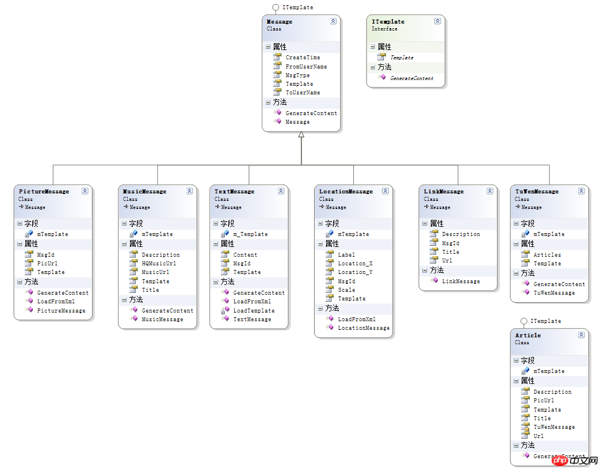Click the GenerateContent method icon in Message
This screenshot has width=604, height=472.
[x=277, y=112]
